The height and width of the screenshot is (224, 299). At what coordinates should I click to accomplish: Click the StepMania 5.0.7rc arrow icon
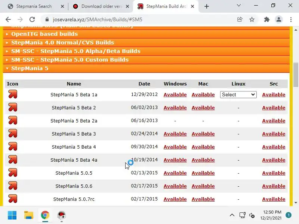pos(13,199)
